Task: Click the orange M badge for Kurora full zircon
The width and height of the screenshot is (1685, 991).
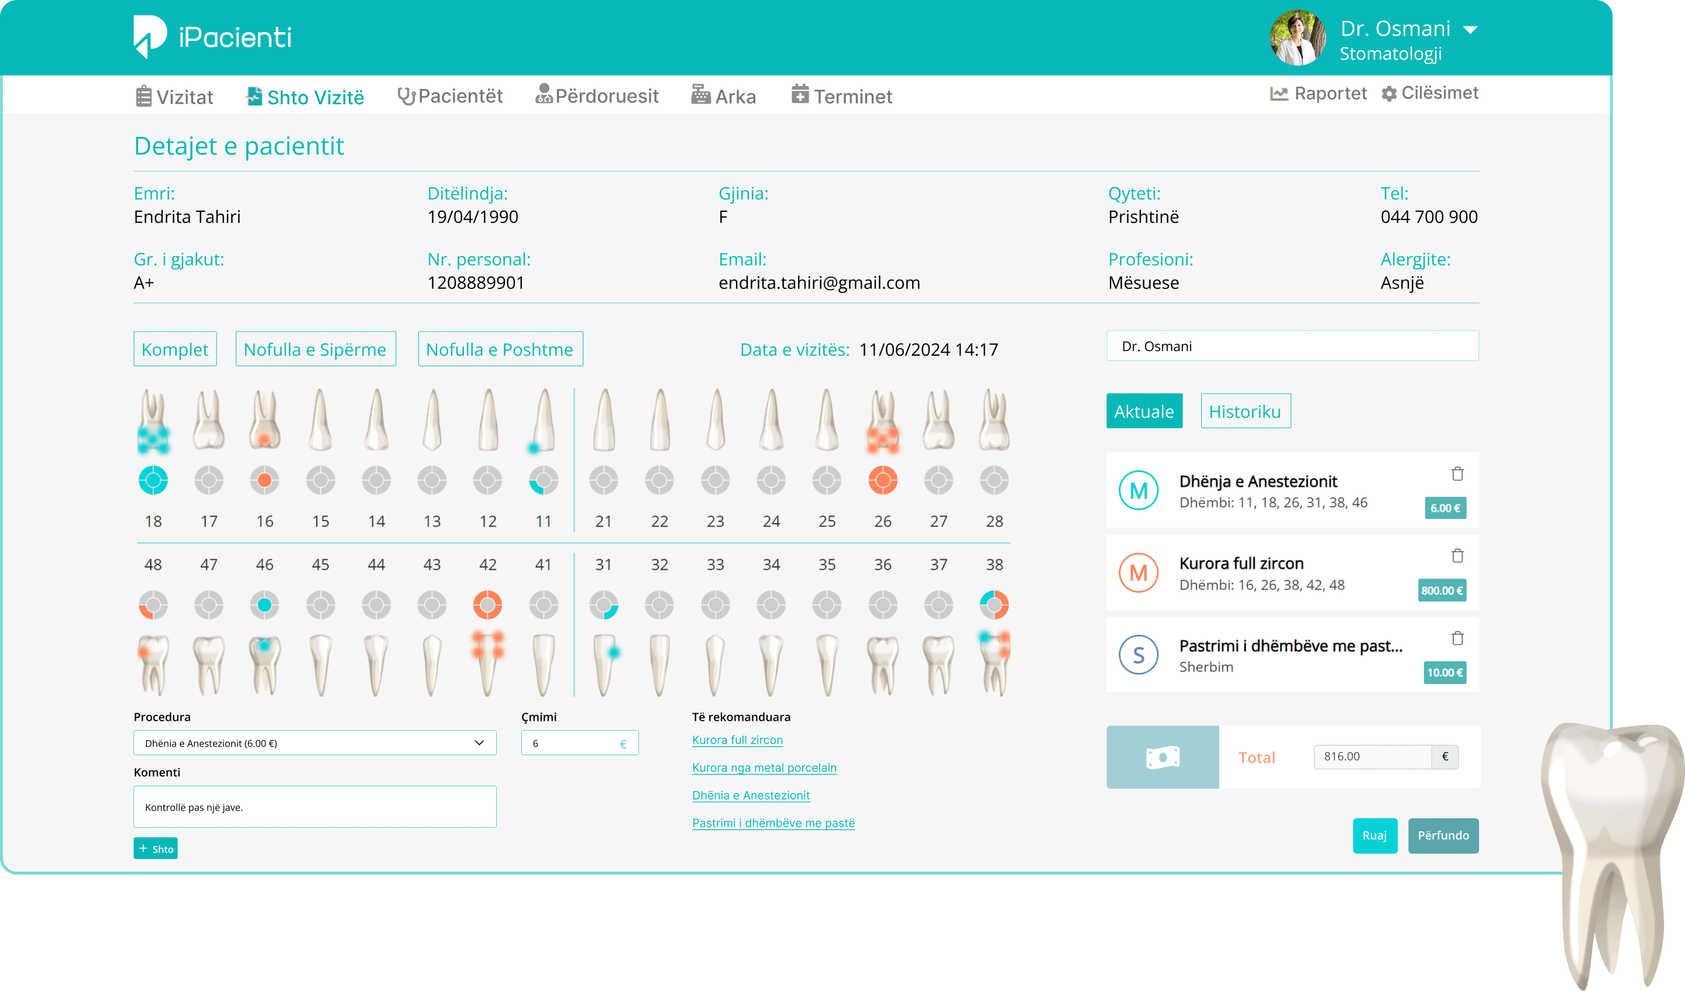Action: tap(1138, 573)
